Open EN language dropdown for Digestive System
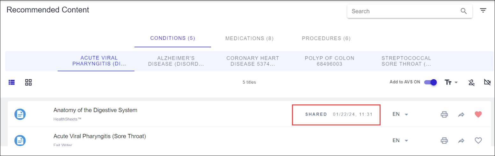This screenshot has height=156, width=495. (x=400, y=114)
